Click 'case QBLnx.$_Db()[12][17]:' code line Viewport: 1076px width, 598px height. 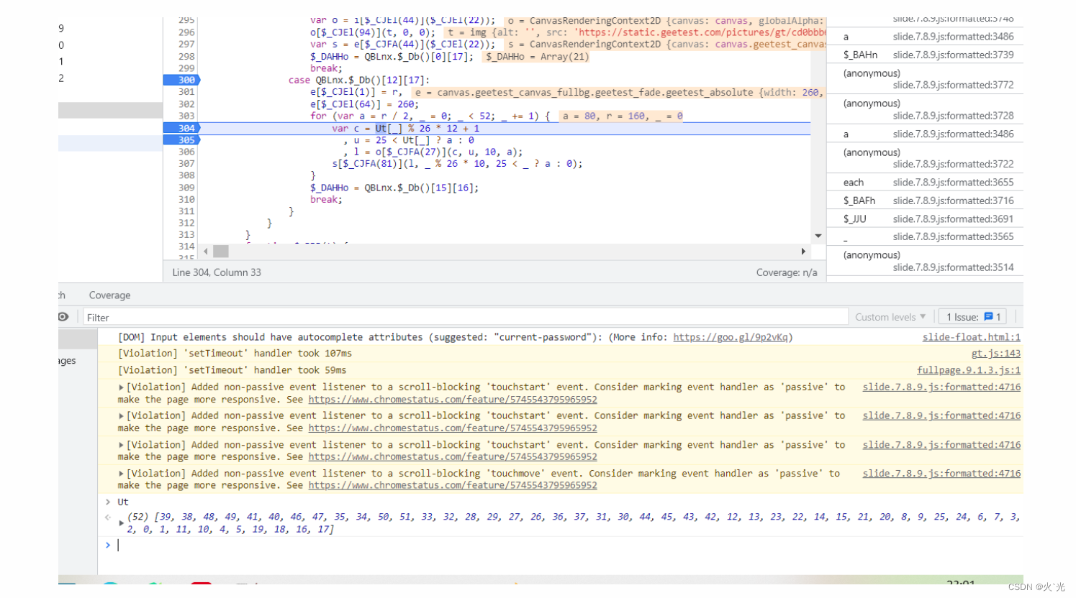click(x=358, y=80)
